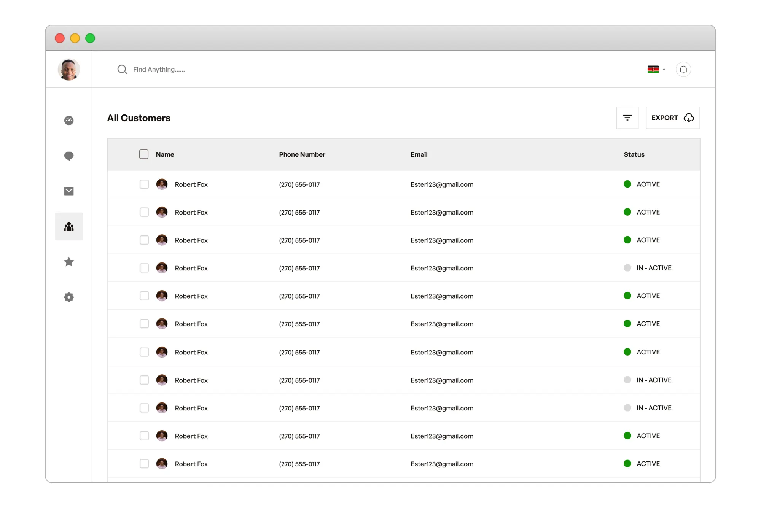
Task: Tick the checkbox in the third customer row
Action: click(144, 240)
